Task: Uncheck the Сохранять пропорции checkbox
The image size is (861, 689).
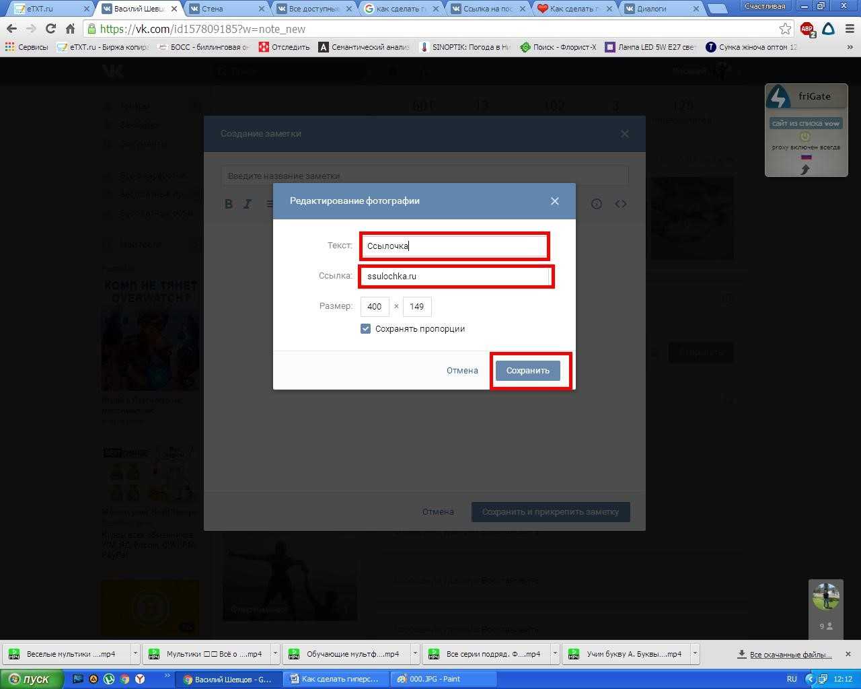Action: (365, 329)
